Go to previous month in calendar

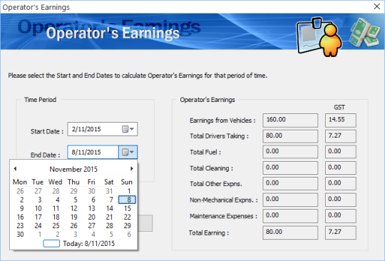pos(15,168)
